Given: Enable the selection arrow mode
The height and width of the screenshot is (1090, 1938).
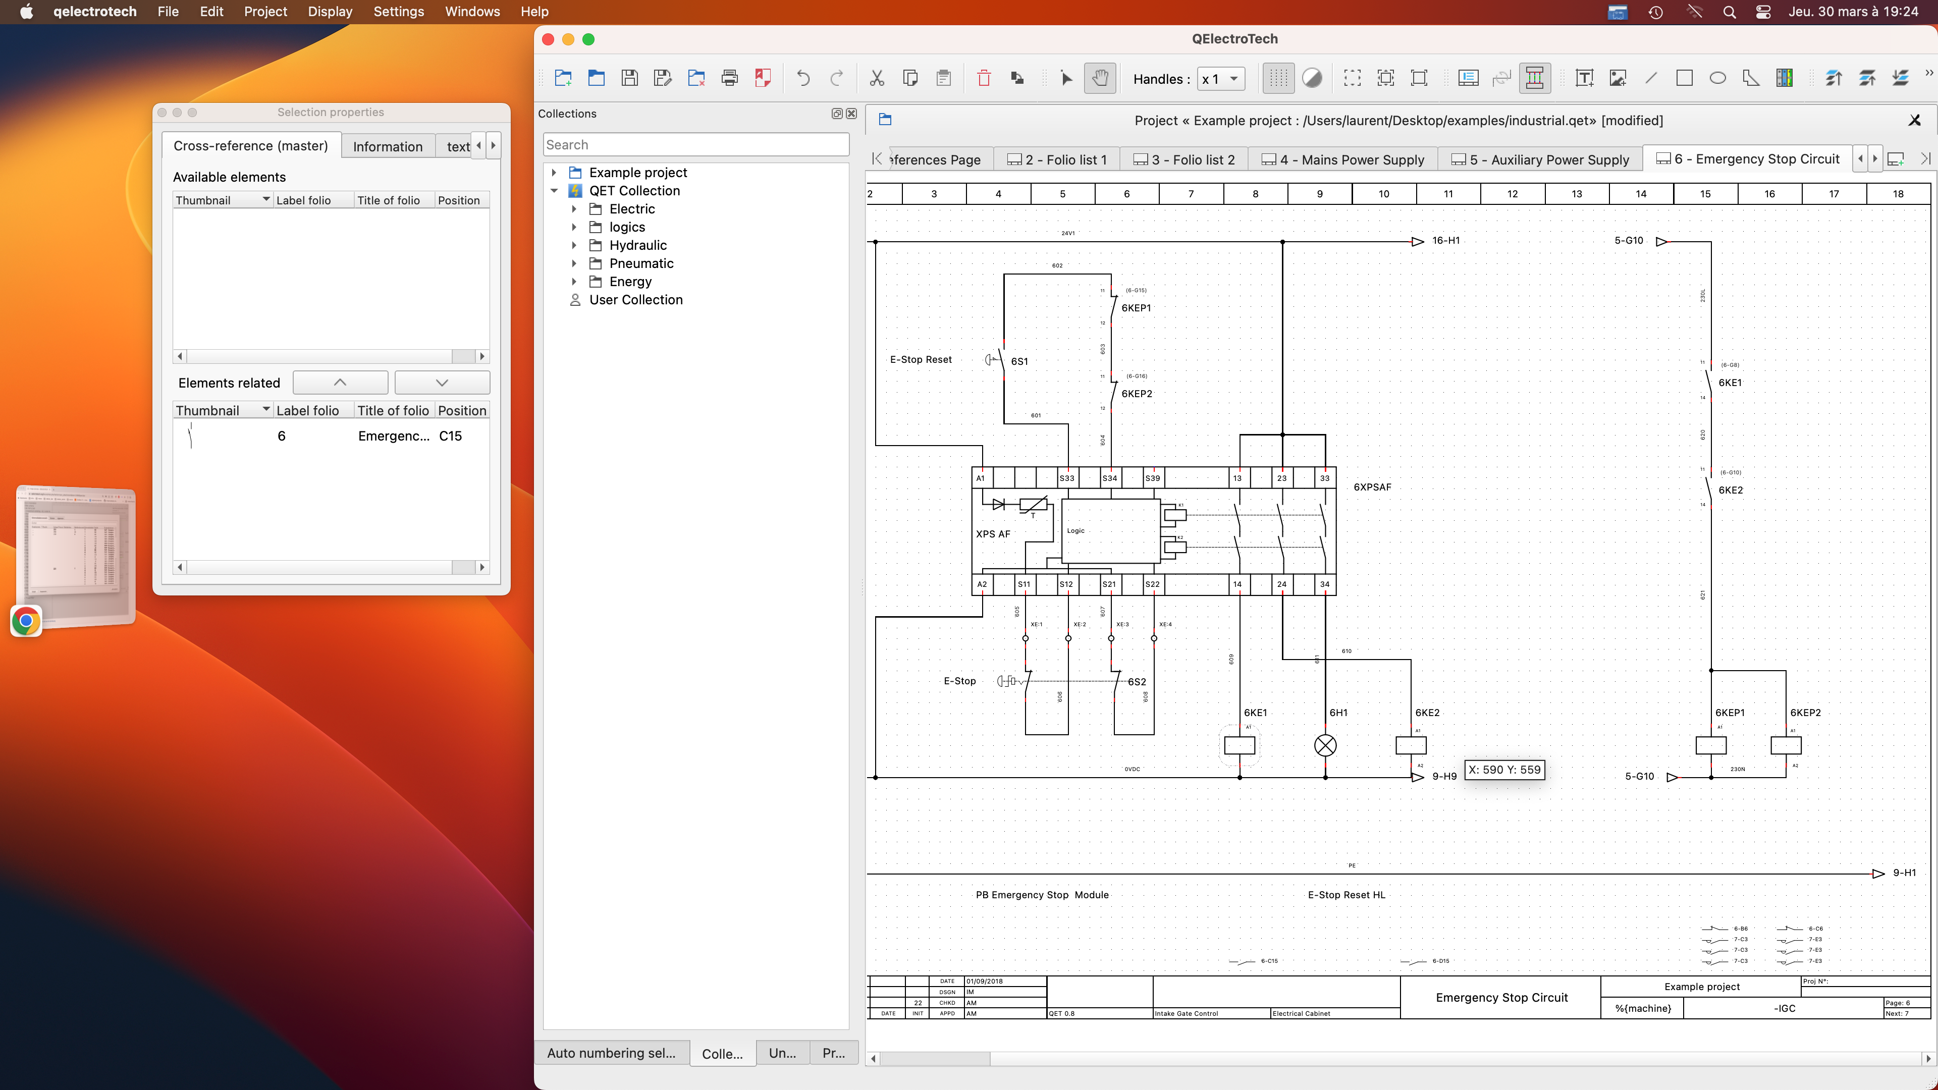Looking at the screenshot, I should click(1066, 78).
